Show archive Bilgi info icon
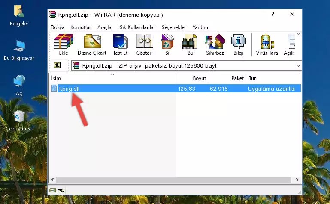Viewport: 330px width, 204px height. [238, 44]
